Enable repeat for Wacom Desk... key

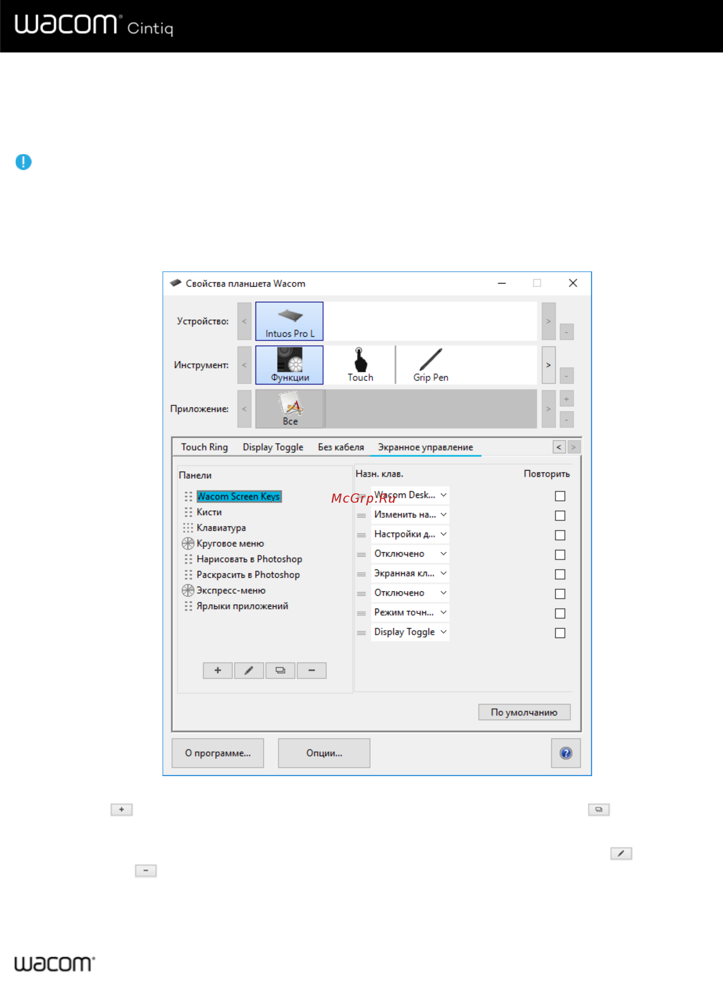560,496
